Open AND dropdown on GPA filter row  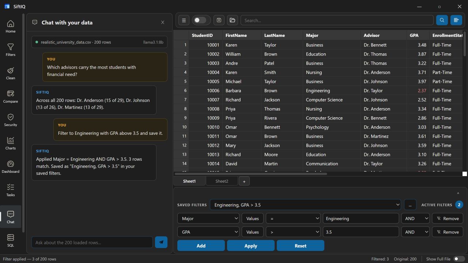(415, 232)
